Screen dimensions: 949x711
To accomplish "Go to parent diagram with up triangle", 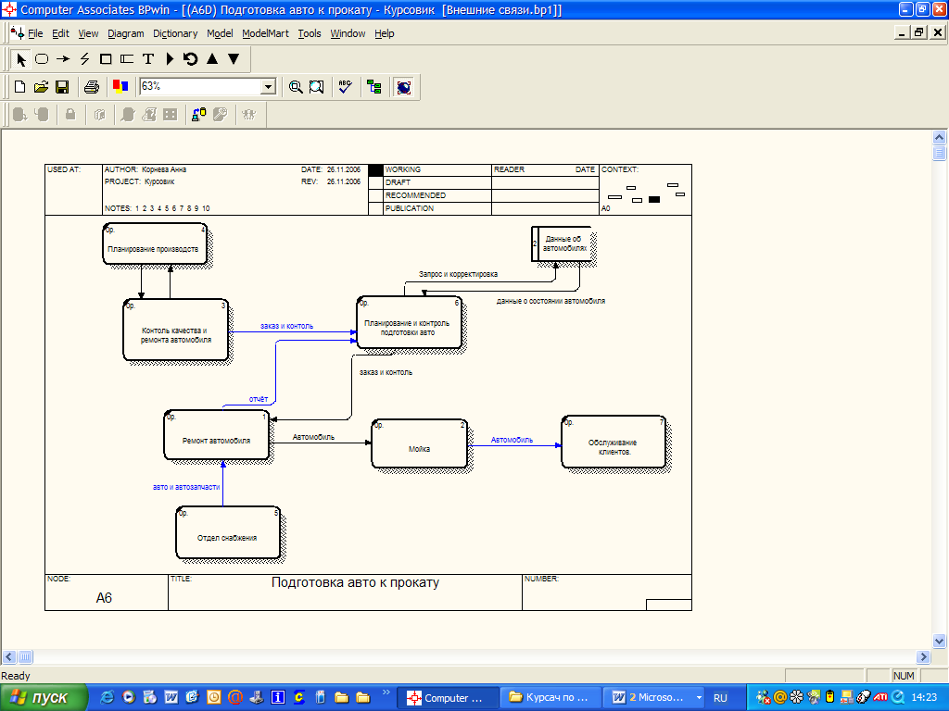I will tap(212, 59).
